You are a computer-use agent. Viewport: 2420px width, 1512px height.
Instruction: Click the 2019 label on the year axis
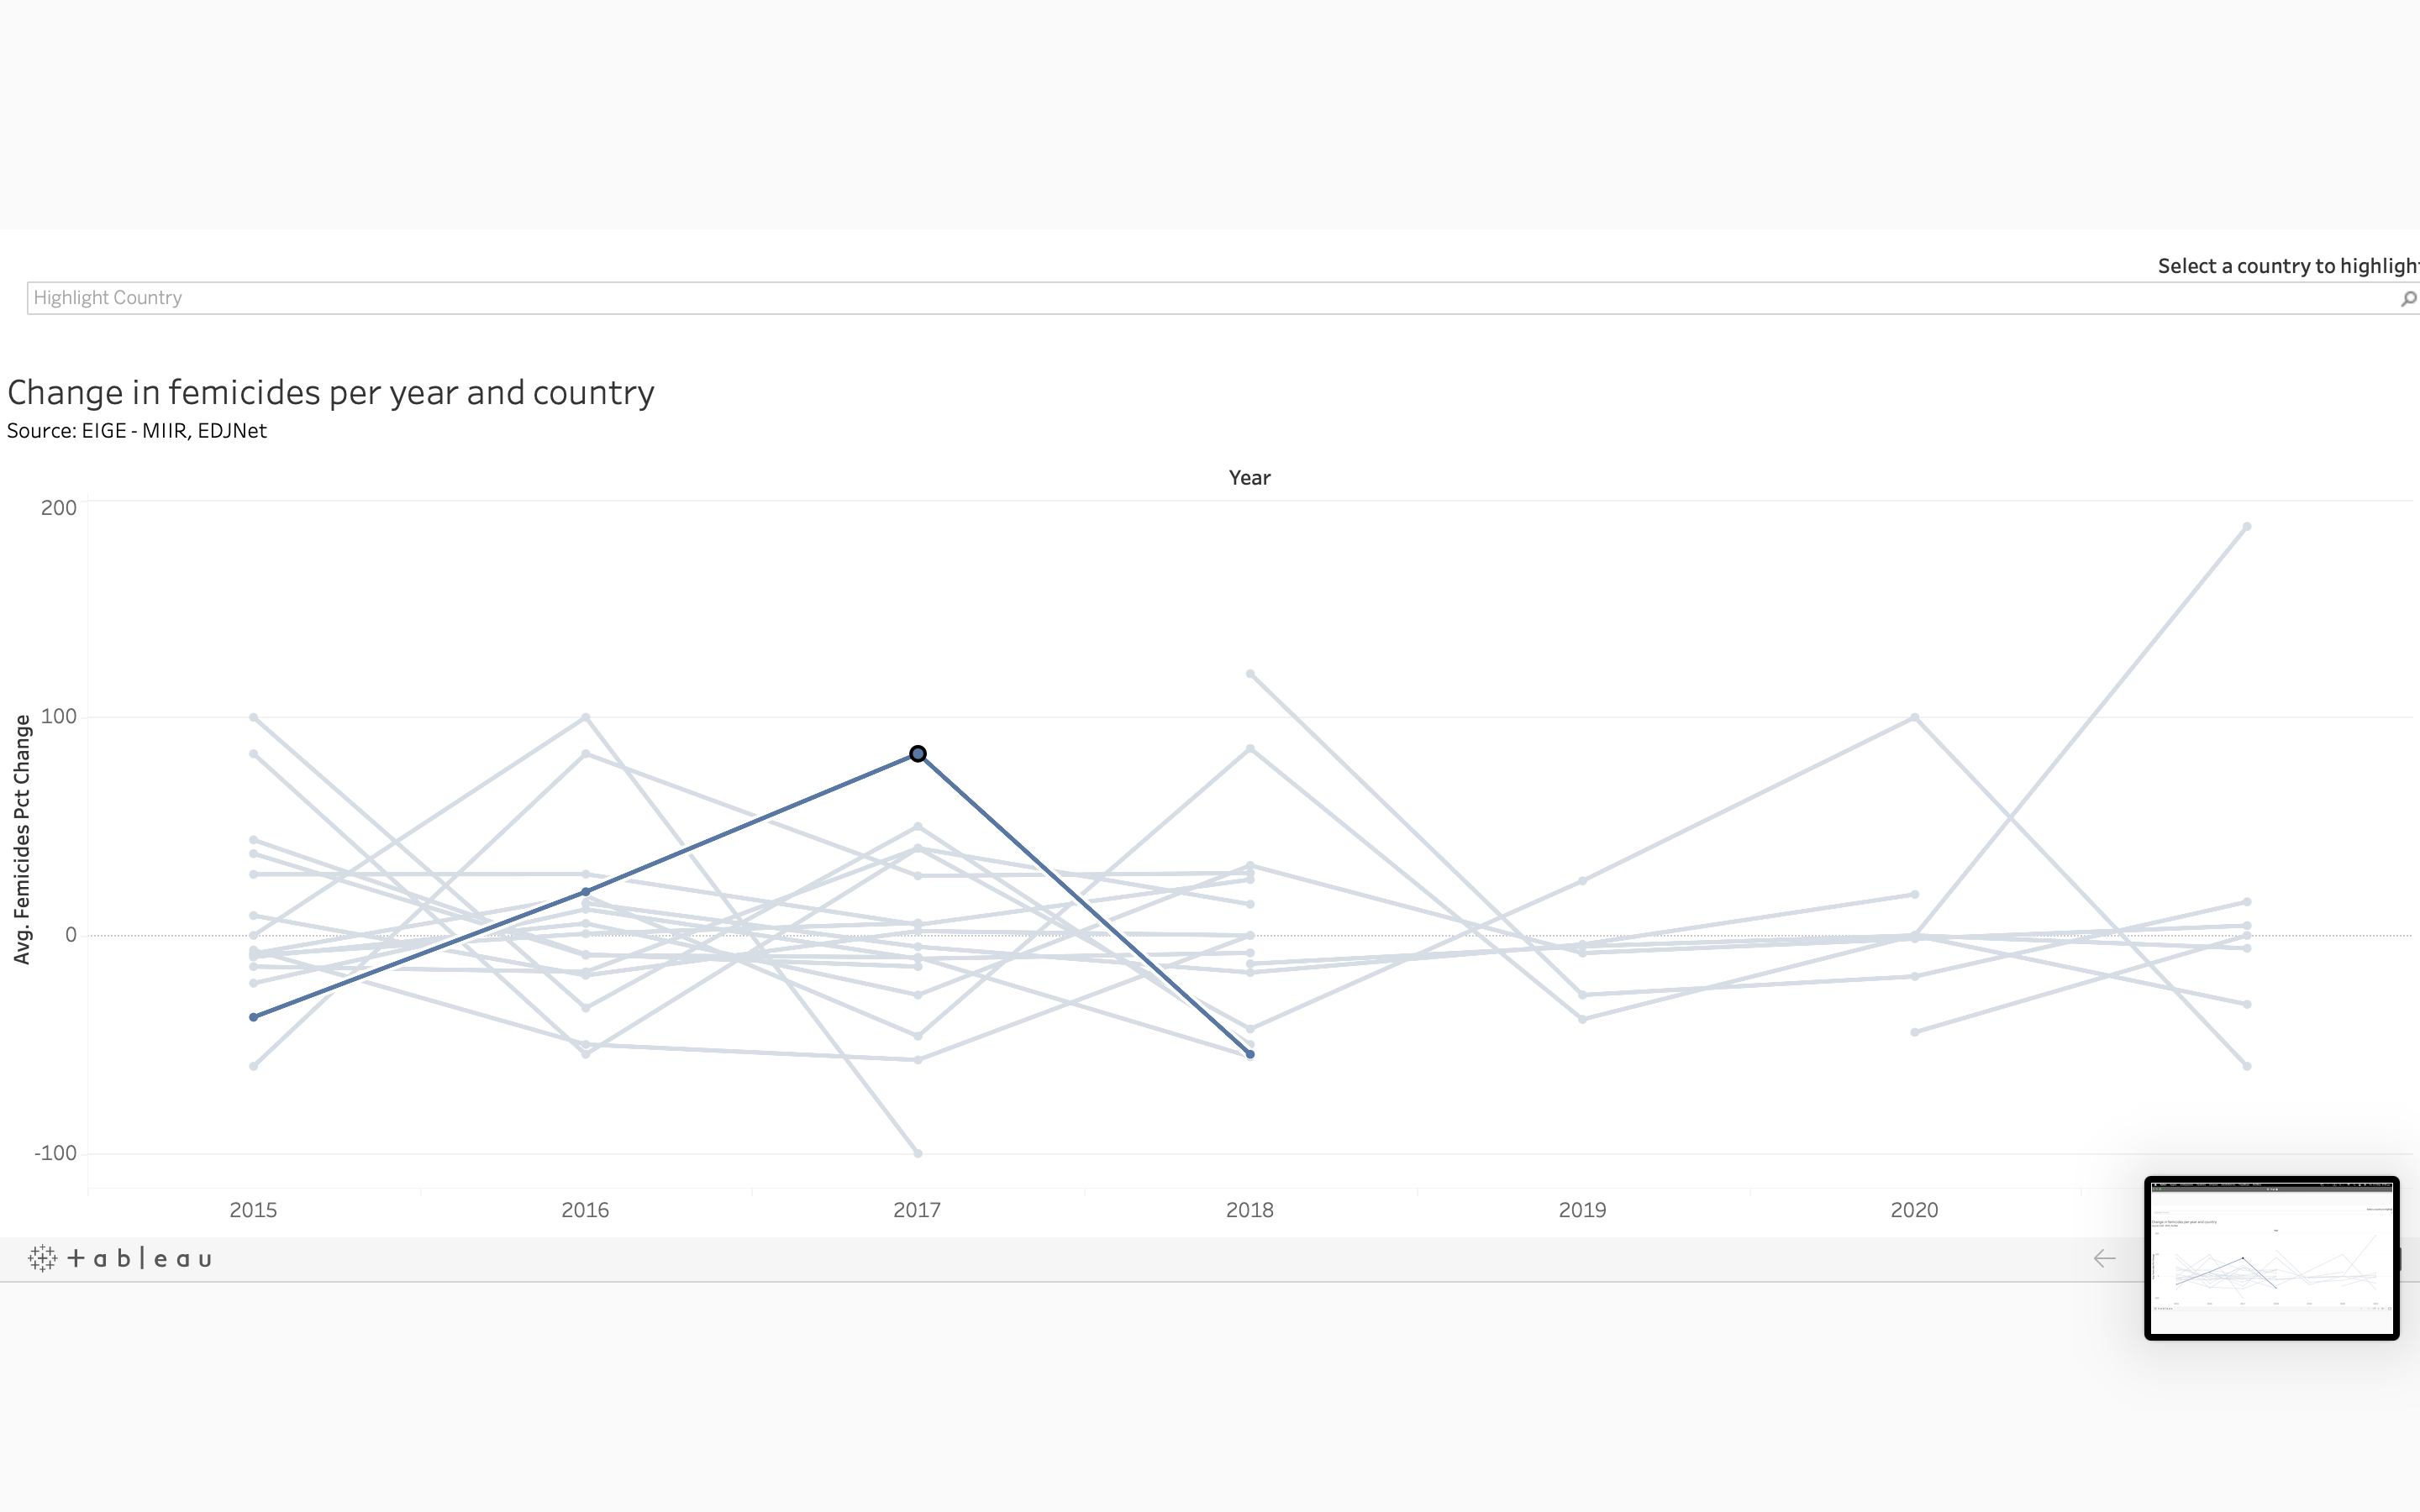(x=1582, y=1210)
